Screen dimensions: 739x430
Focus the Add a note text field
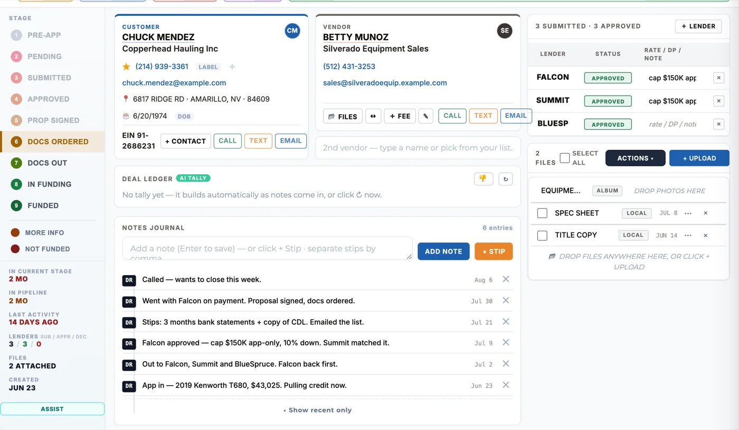pyautogui.click(x=267, y=248)
